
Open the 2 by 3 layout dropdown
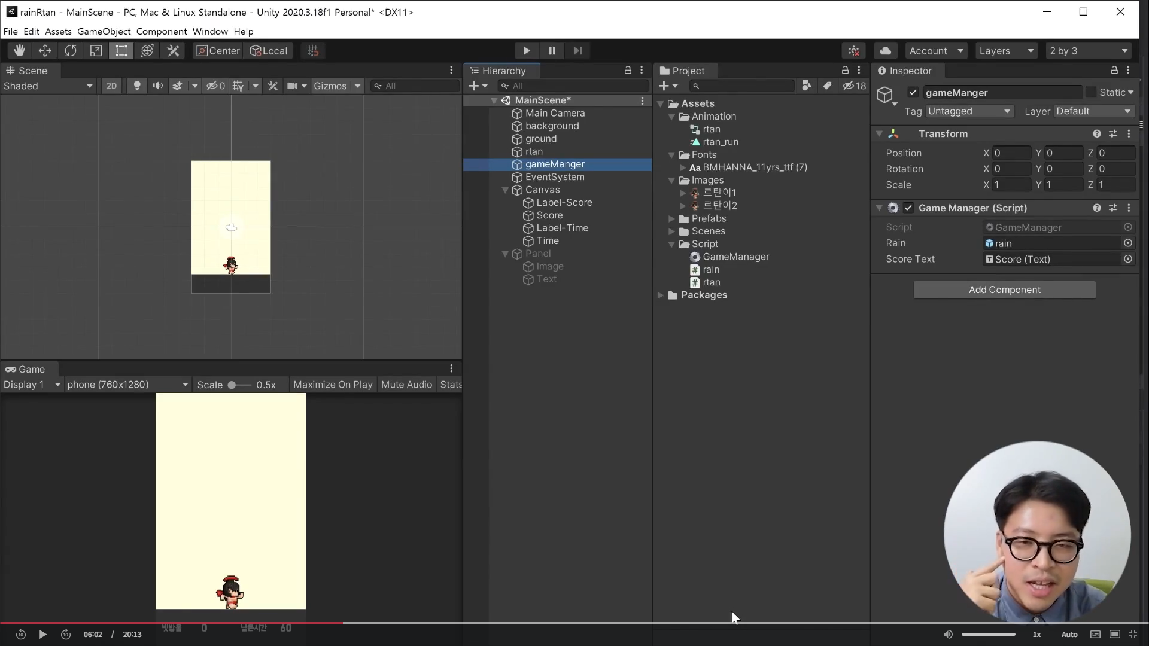click(1089, 51)
